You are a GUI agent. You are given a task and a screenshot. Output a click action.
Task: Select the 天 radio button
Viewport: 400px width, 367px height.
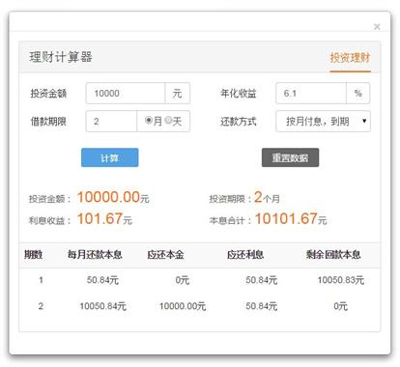168,121
